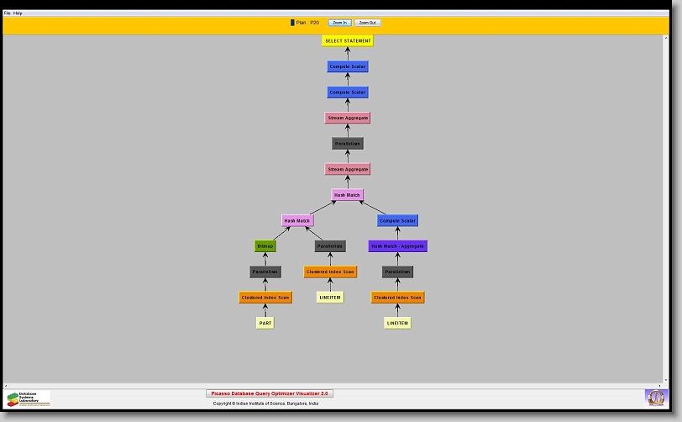Select the LINEITEM node in middle branch
This screenshot has width=682, height=422.
(330, 298)
